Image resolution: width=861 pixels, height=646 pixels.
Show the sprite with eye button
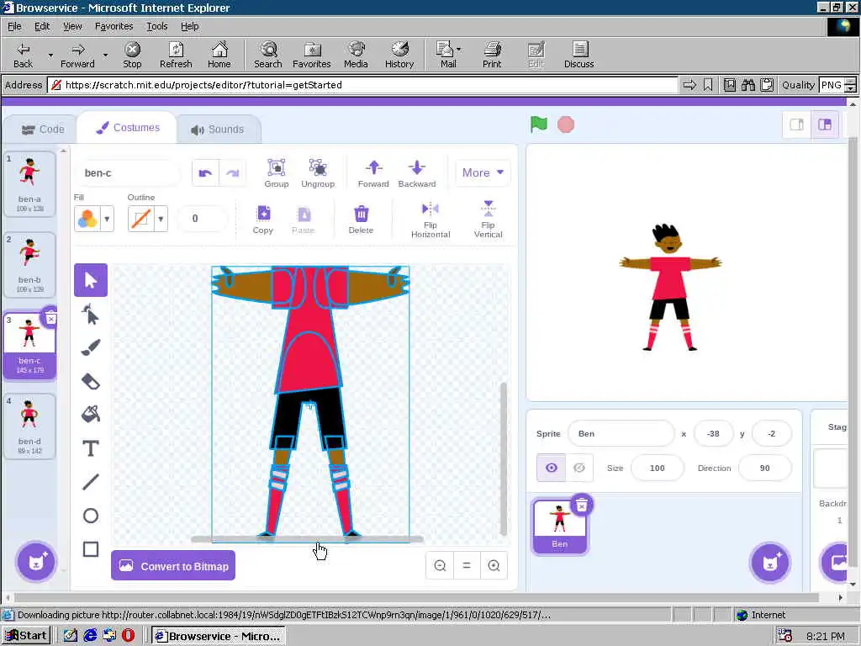coord(552,468)
